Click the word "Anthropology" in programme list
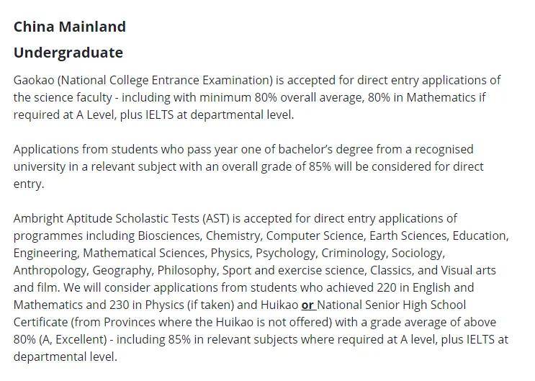The width and height of the screenshot is (535, 381). pos(50,270)
